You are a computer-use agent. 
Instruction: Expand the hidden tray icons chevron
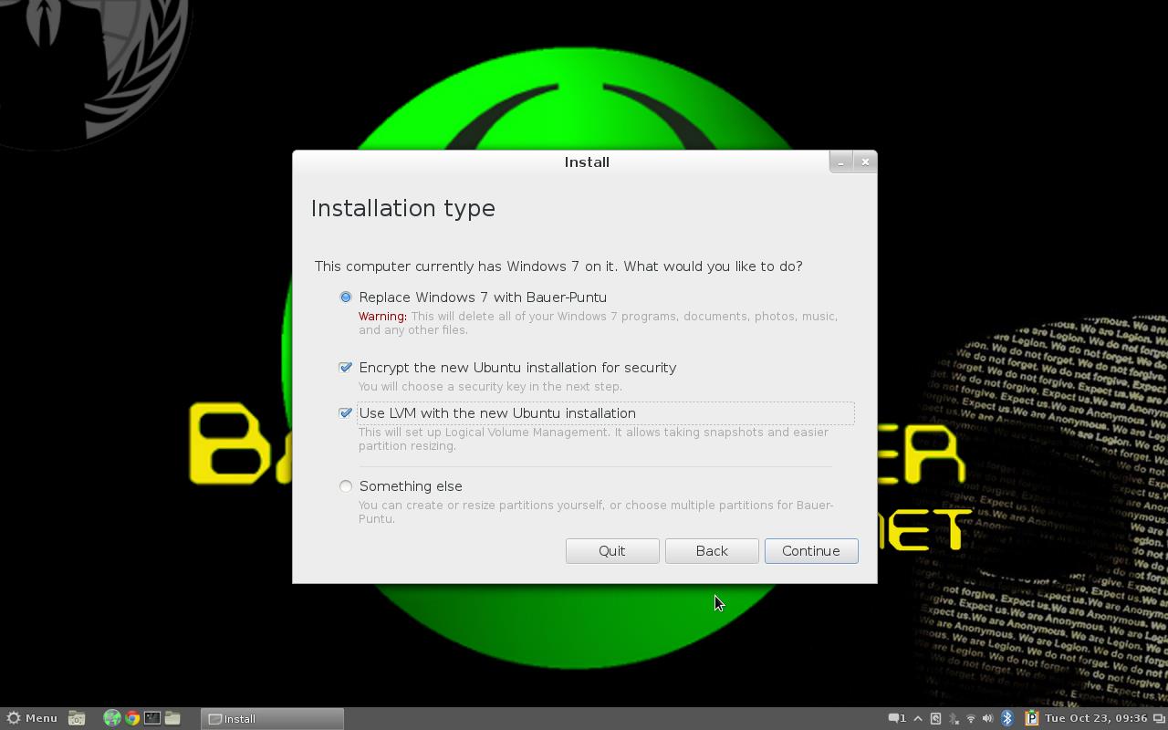click(917, 718)
